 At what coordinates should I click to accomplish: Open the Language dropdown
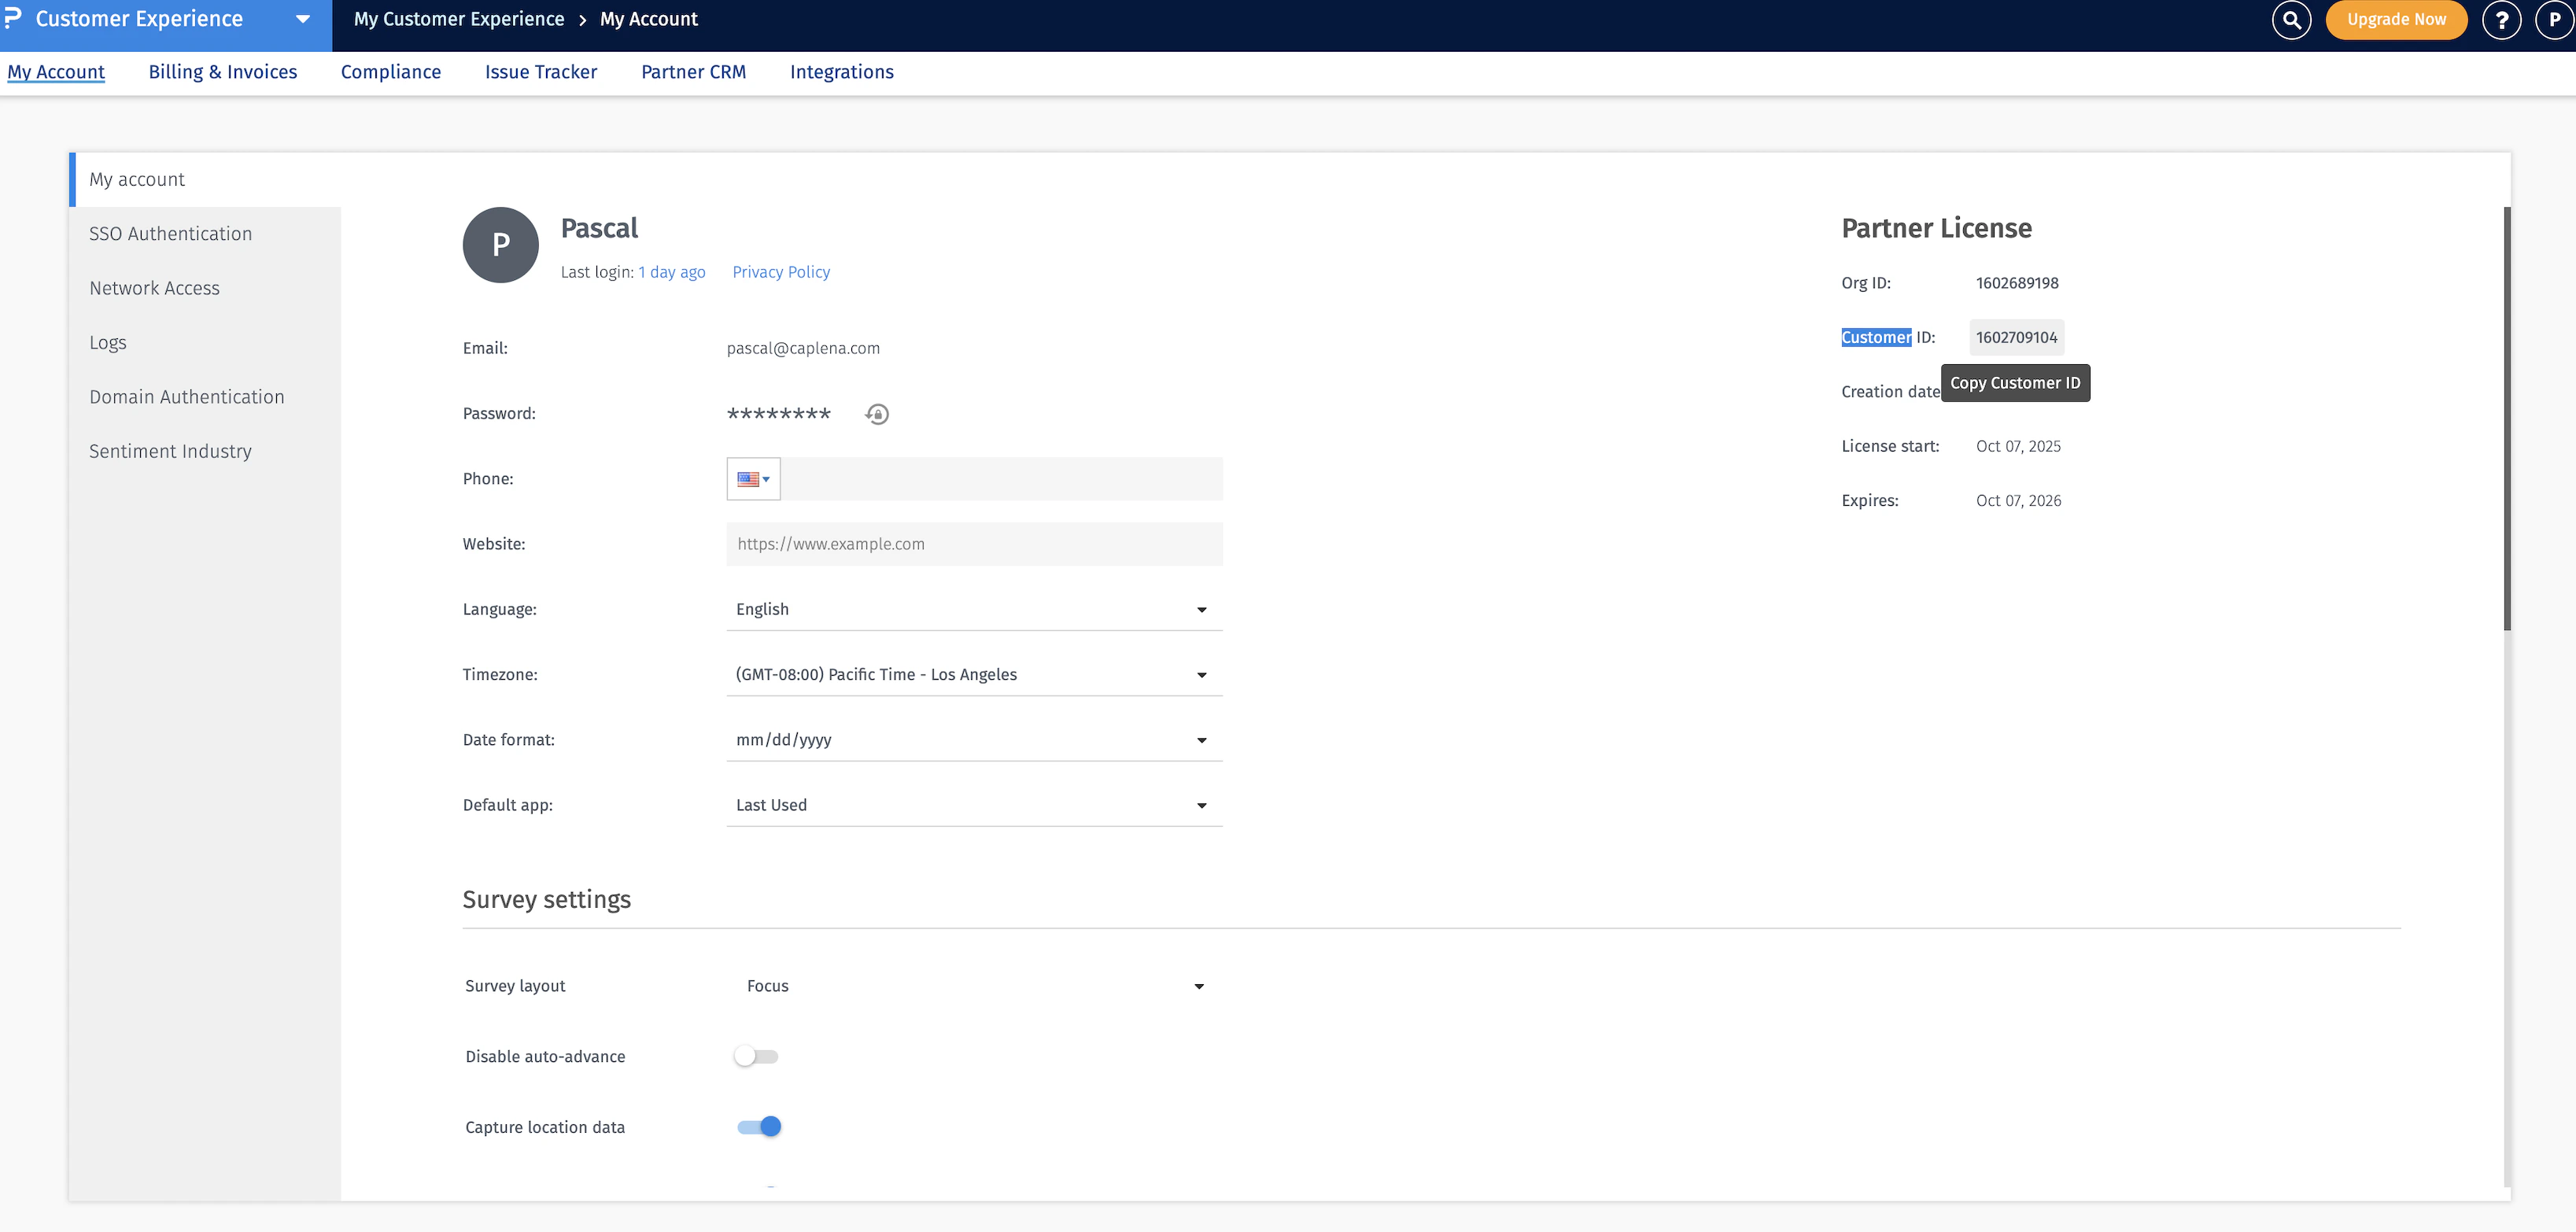[974, 609]
